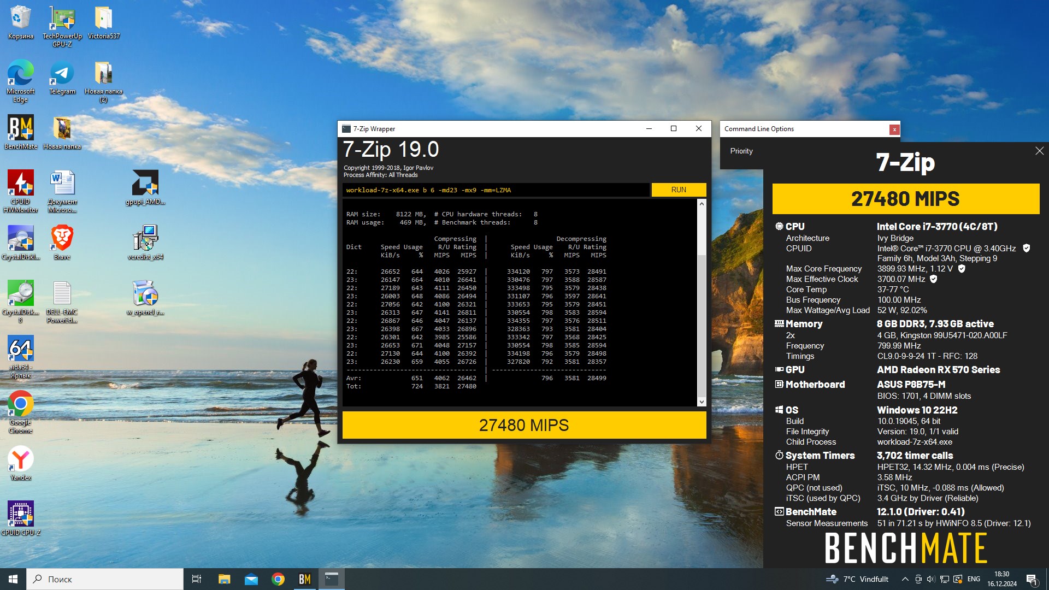Click the Max Effective Clock verified shield
The height and width of the screenshot is (590, 1049).
point(933,279)
